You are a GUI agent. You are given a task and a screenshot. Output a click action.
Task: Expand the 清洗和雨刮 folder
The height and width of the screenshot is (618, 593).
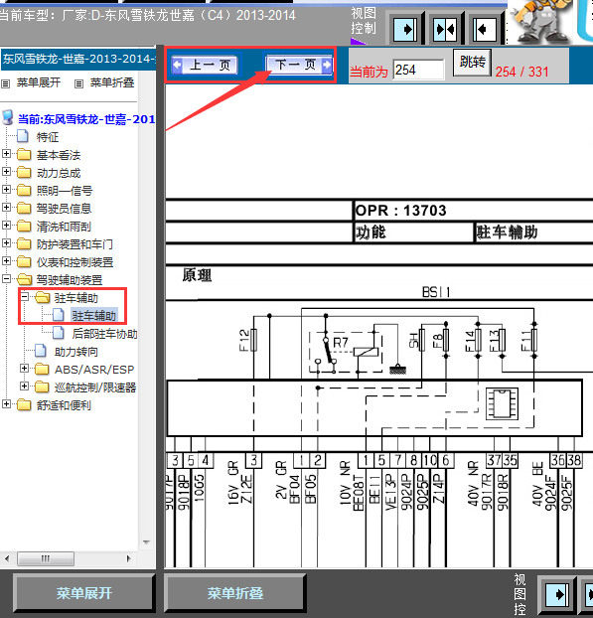(6, 226)
